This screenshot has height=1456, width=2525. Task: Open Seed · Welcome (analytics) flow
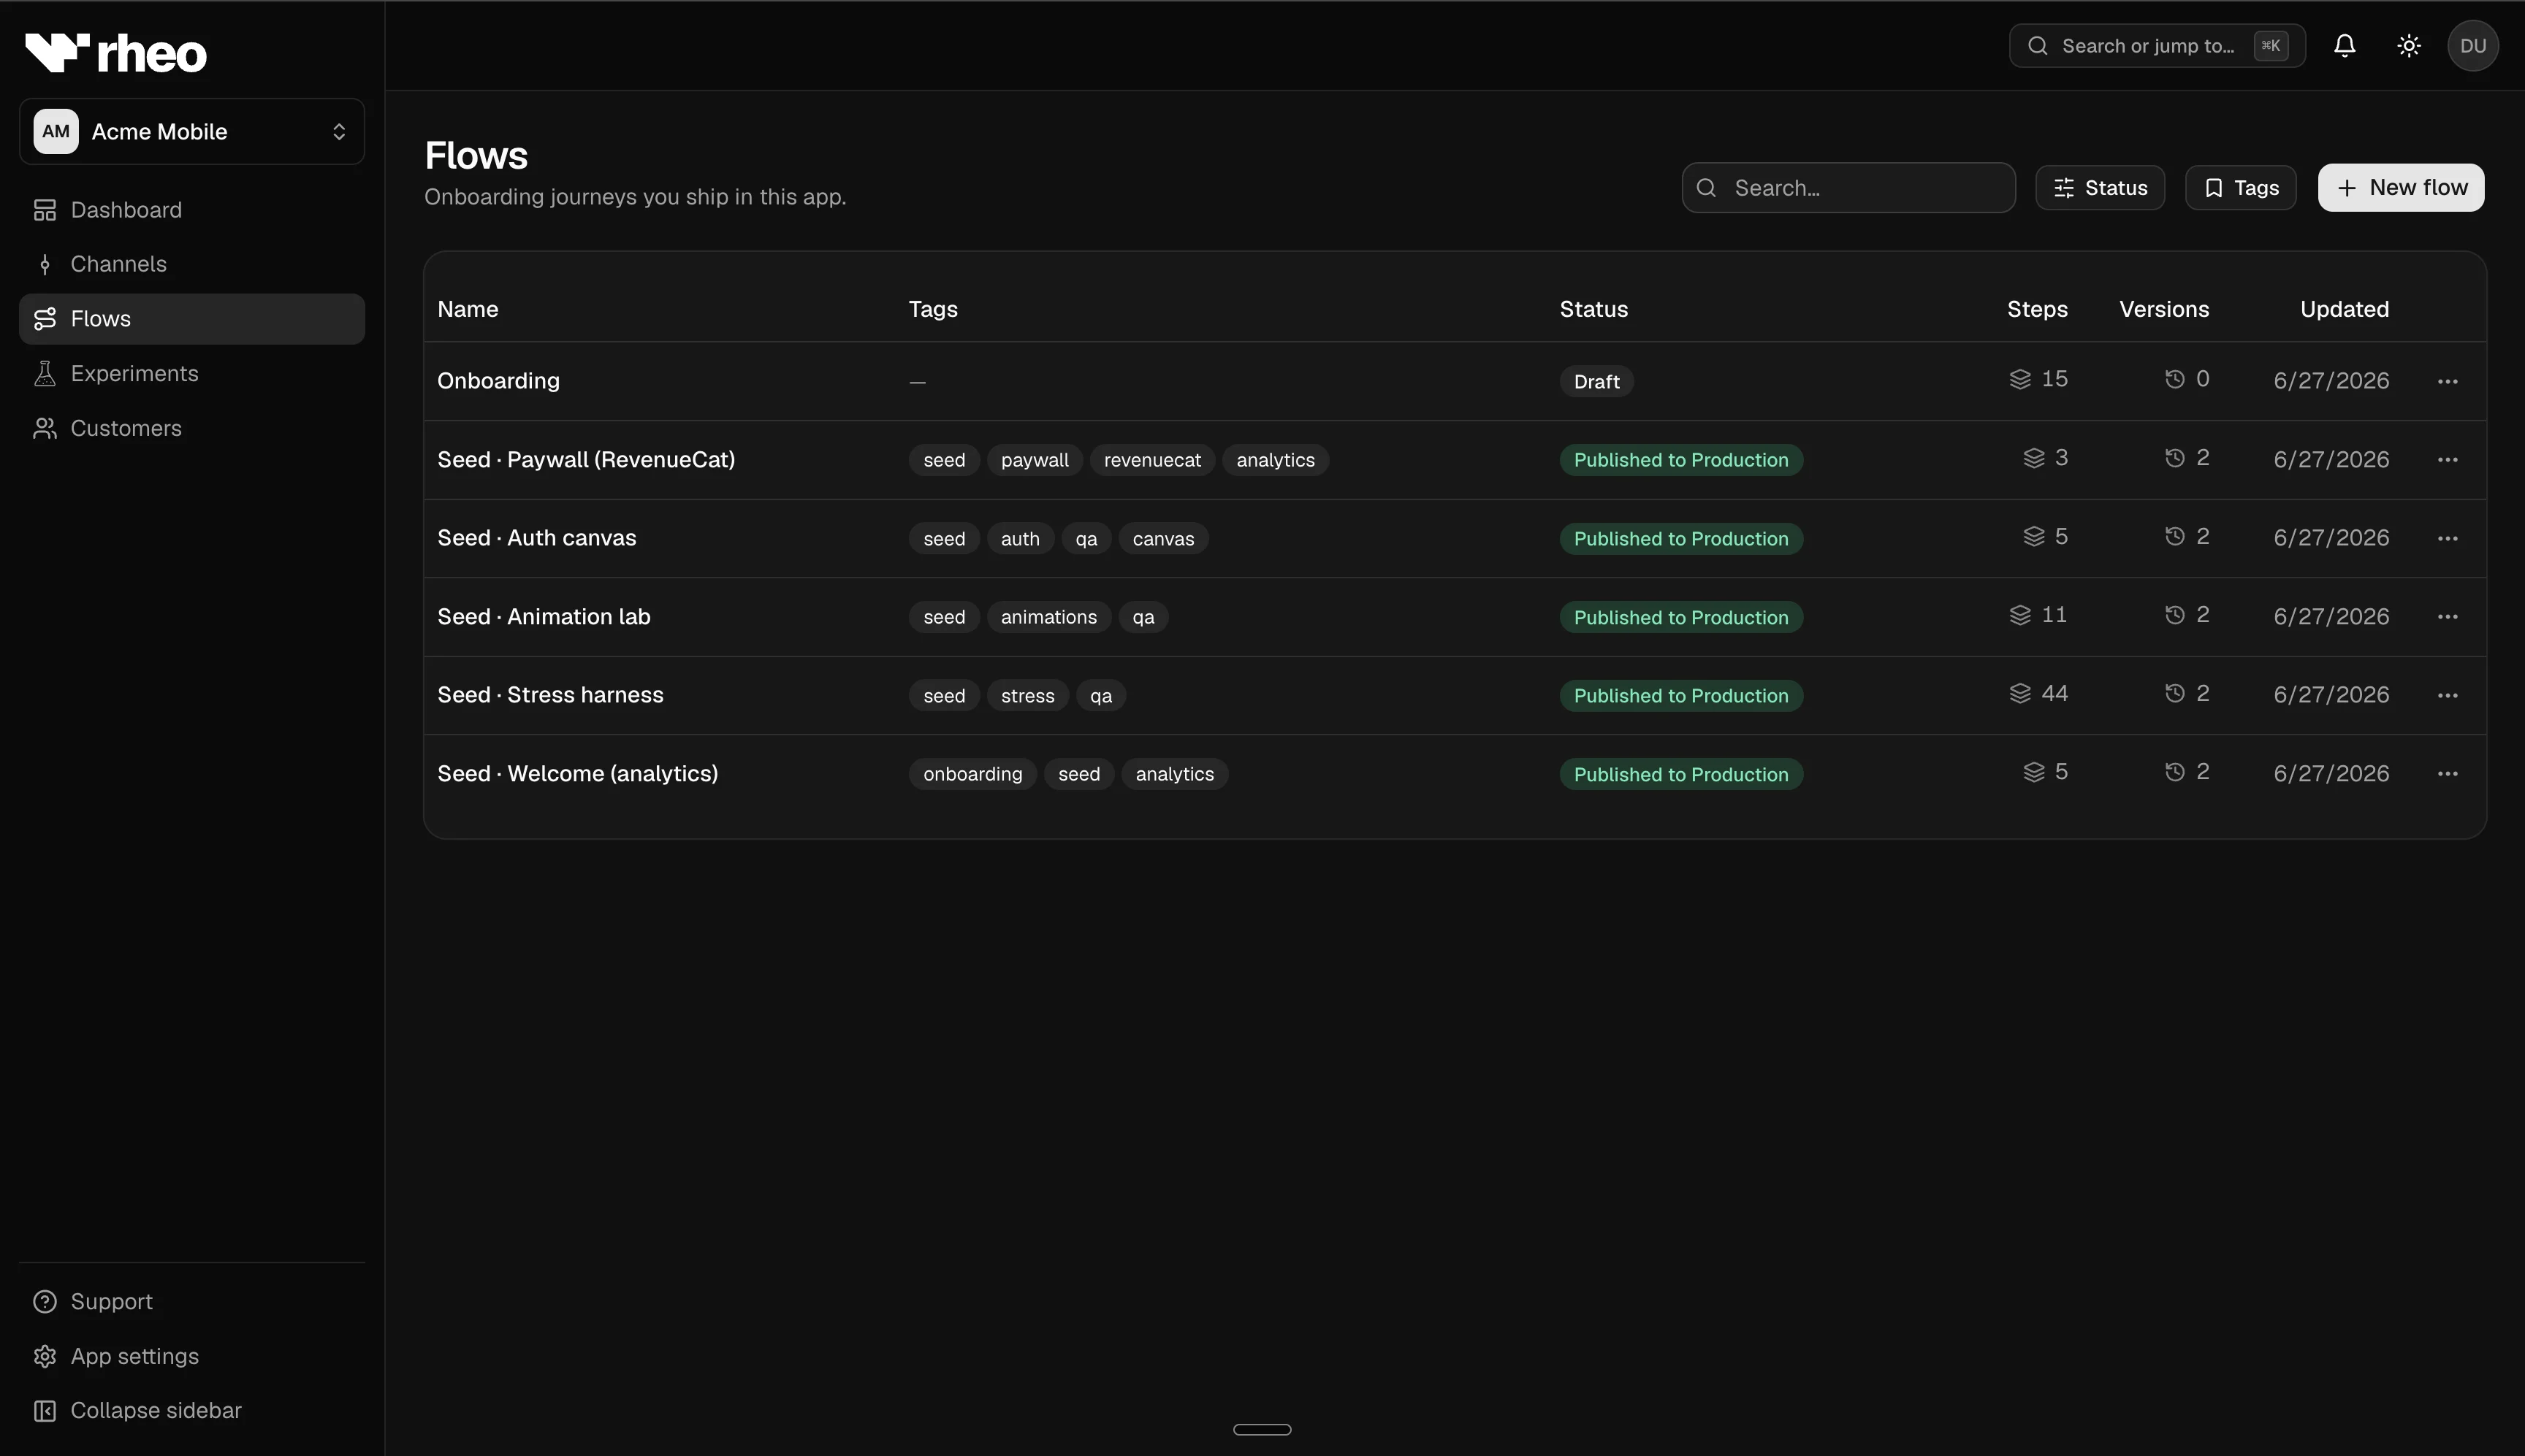coord(577,774)
